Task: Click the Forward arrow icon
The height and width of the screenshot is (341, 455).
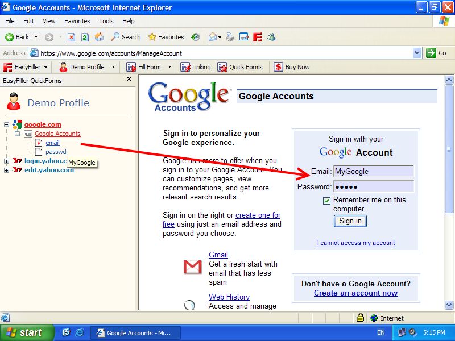Action: [49, 37]
